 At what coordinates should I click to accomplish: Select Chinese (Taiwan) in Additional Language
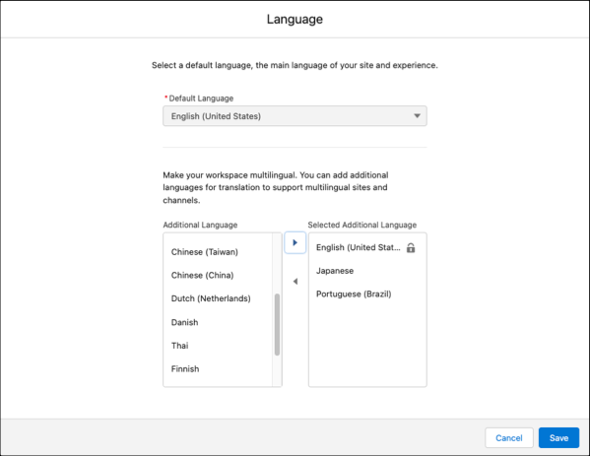click(x=204, y=252)
